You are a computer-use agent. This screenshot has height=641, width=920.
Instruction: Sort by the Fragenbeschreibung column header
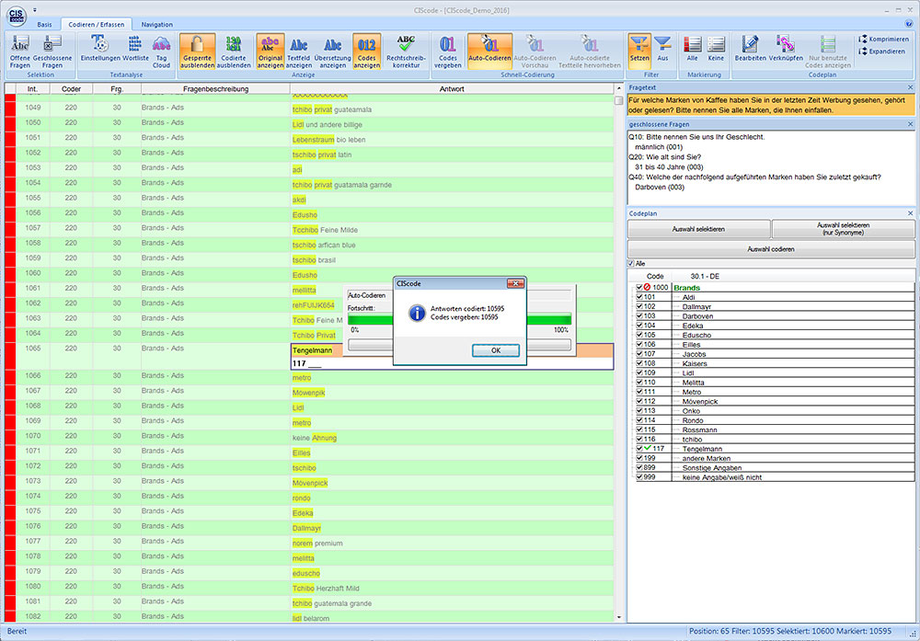pyautogui.click(x=215, y=89)
